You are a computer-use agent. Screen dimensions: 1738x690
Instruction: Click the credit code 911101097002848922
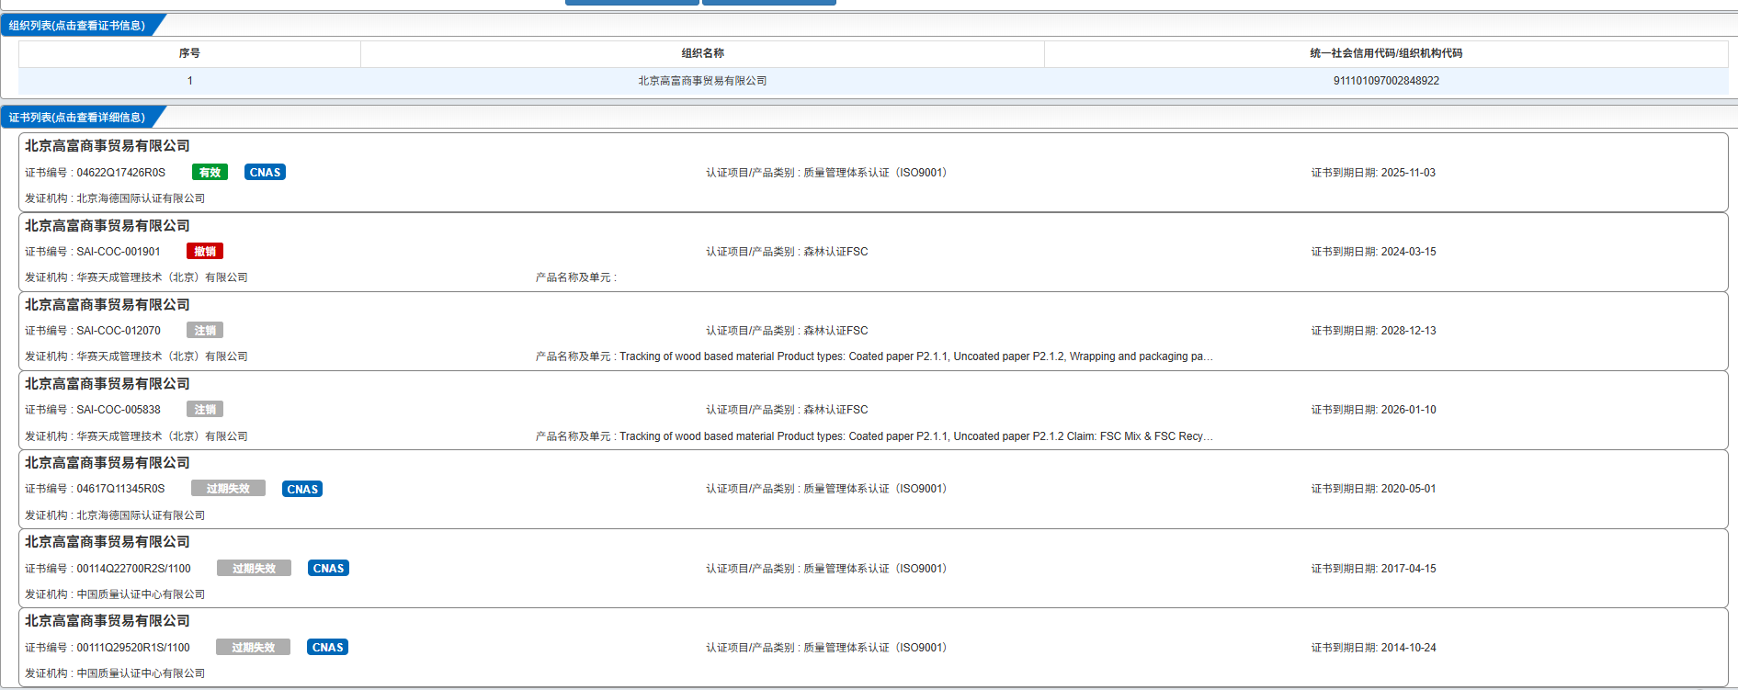tap(1386, 81)
